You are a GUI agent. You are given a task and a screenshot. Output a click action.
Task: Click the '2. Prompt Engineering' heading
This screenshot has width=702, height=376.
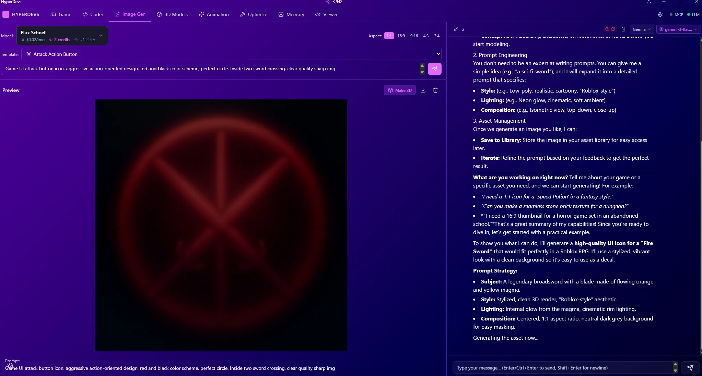pyautogui.click(x=500, y=55)
